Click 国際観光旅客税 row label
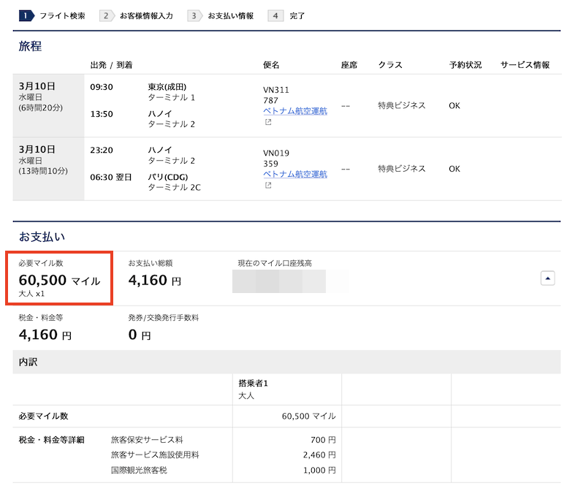This screenshot has width=575, height=494. [x=139, y=470]
